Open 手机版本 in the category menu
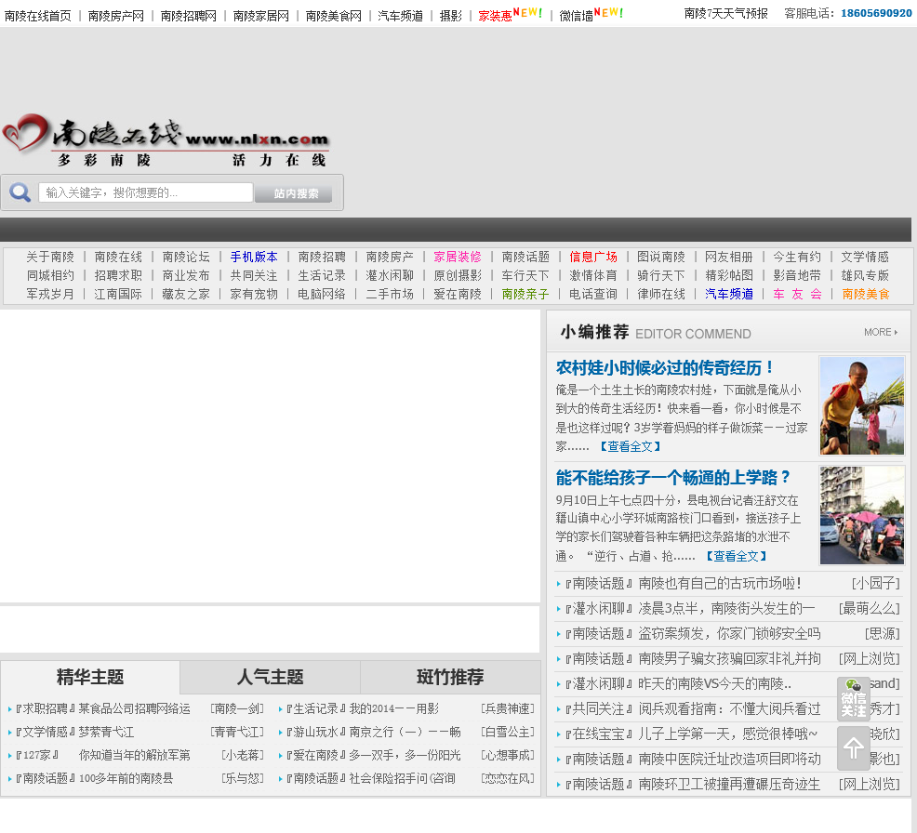This screenshot has height=833, width=917. pyautogui.click(x=254, y=257)
